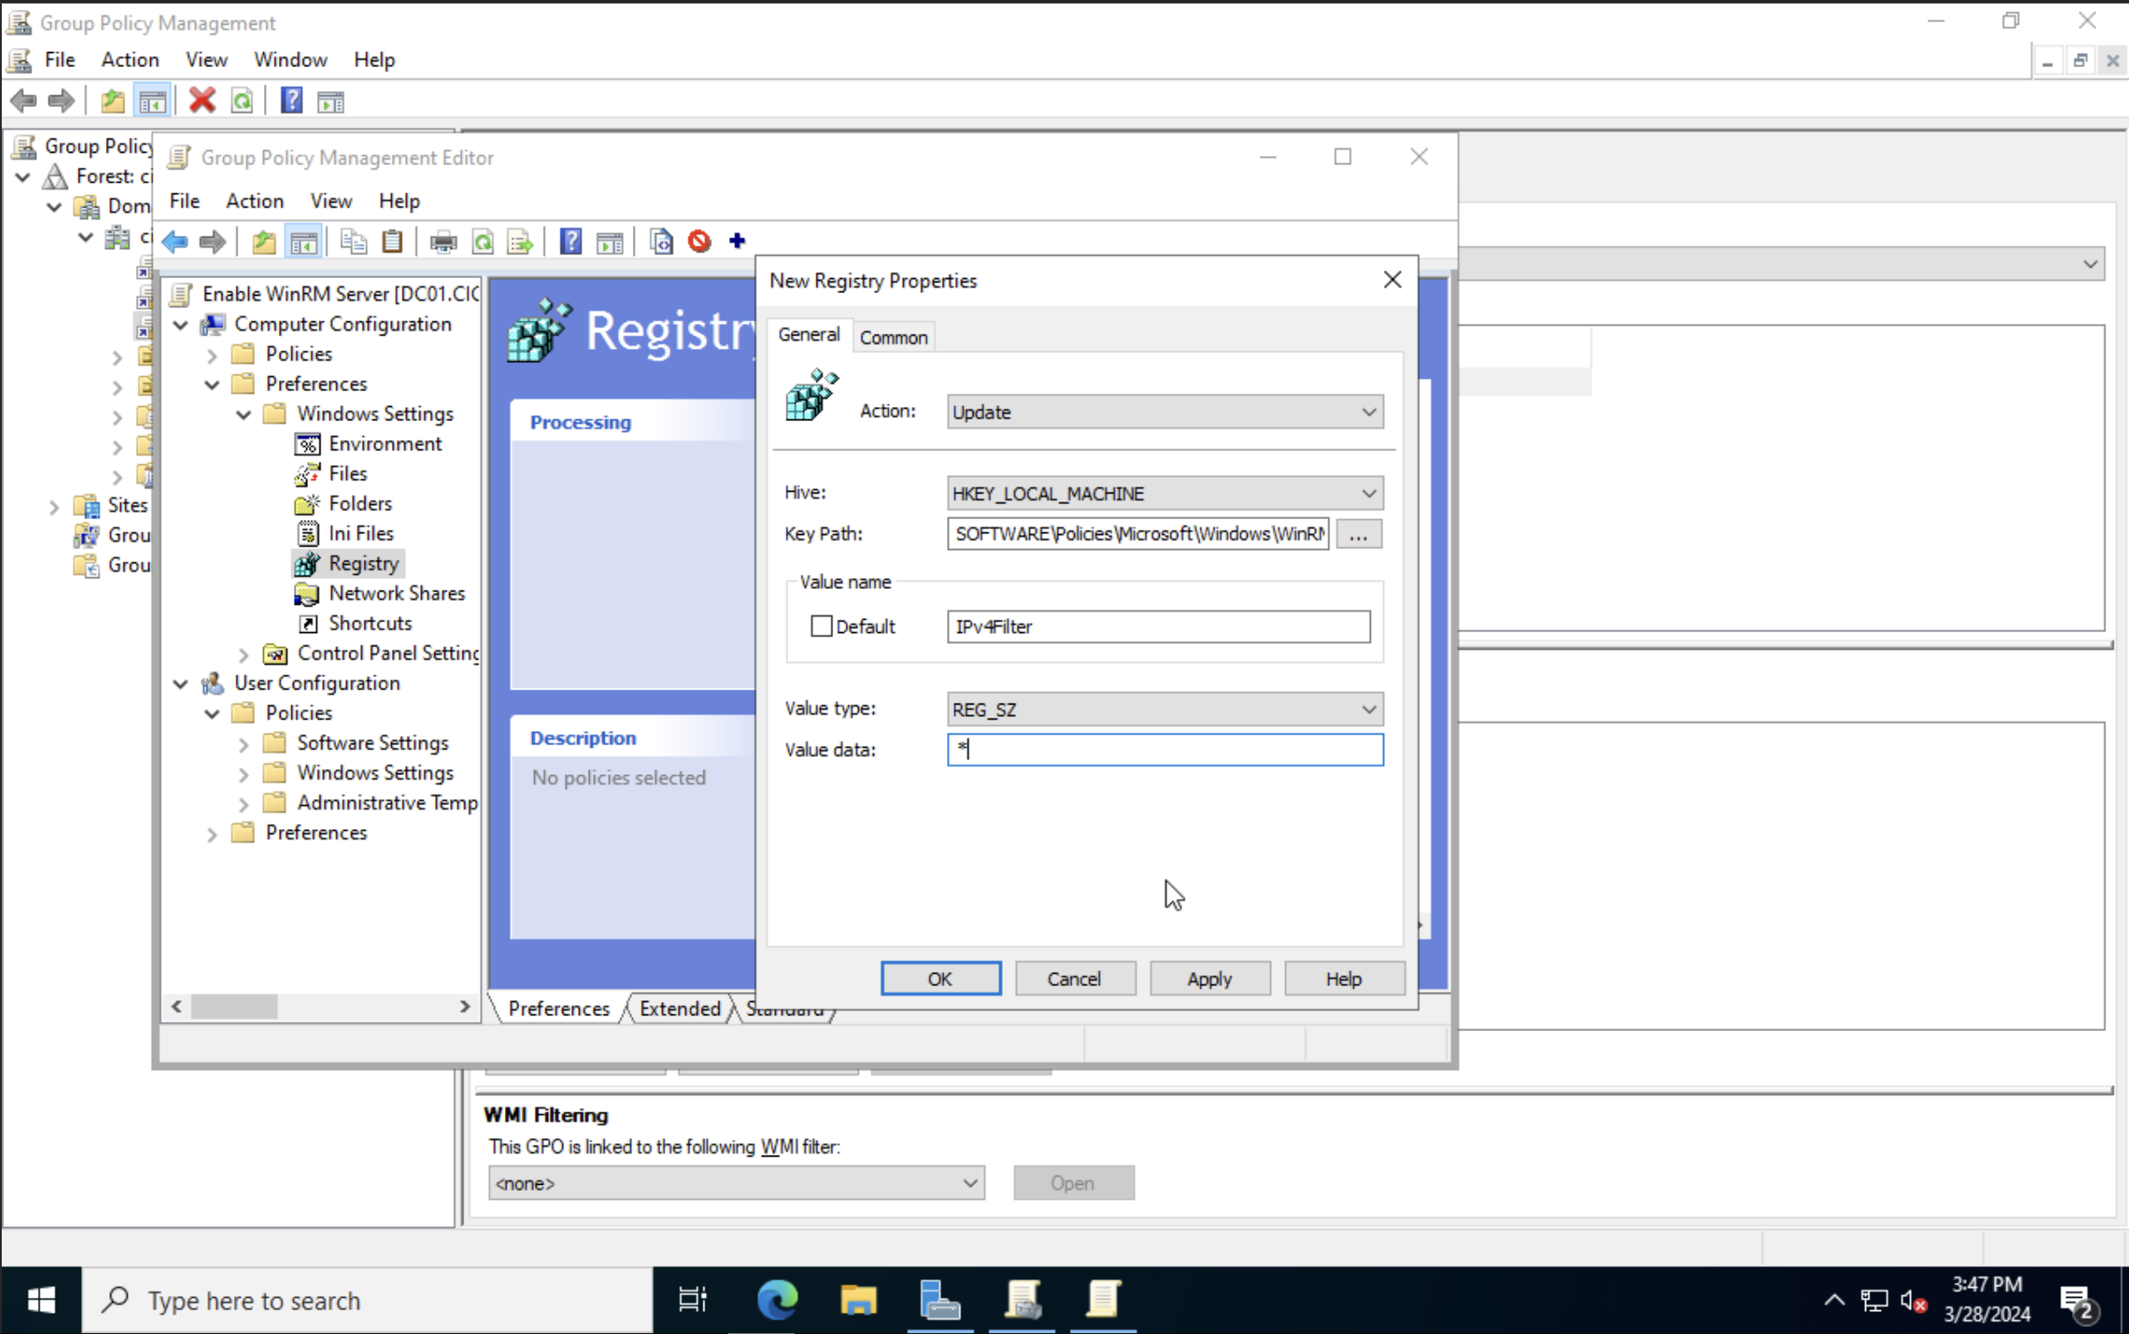Click the Key Path input field

tap(1138, 533)
